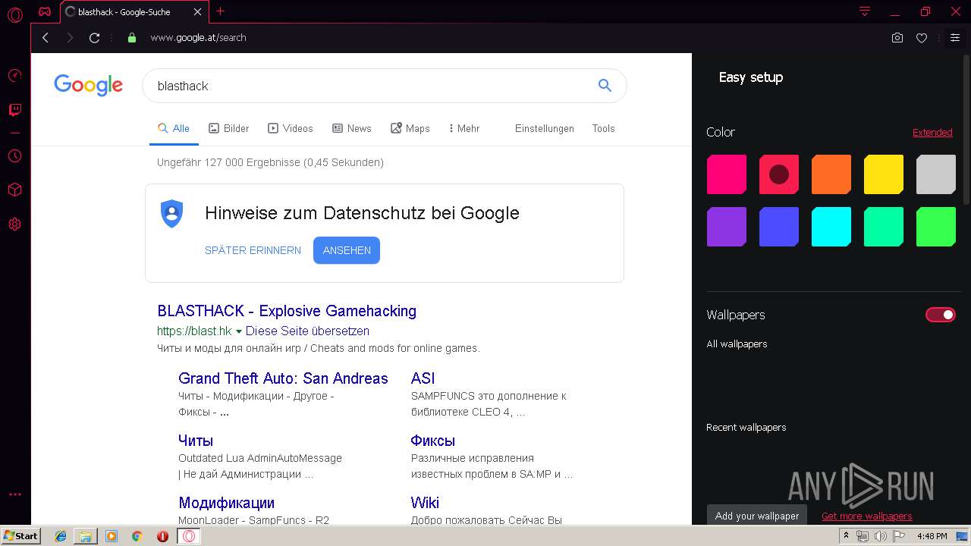Open GX Control speedometer icon in sidebar
The height and width of the screenshot is (546, 971).
14,76
